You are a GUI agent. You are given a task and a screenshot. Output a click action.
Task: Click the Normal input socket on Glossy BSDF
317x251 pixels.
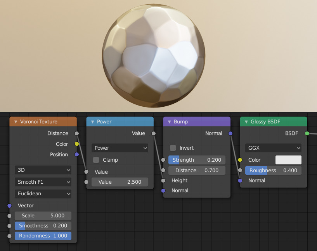240,180
